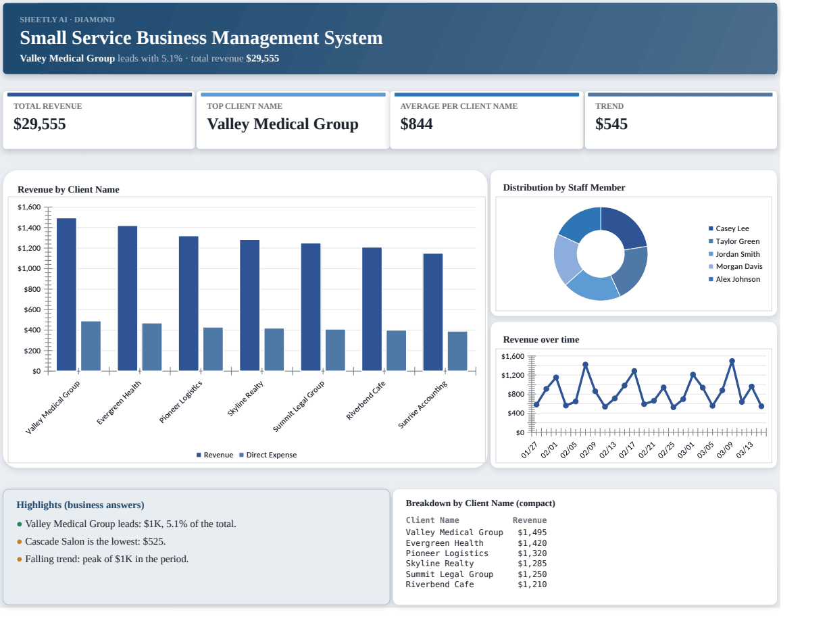Click the Skyline Realty revenue bar
The image size is (829, 623).
pyautogui.click(x=249, y=305)
